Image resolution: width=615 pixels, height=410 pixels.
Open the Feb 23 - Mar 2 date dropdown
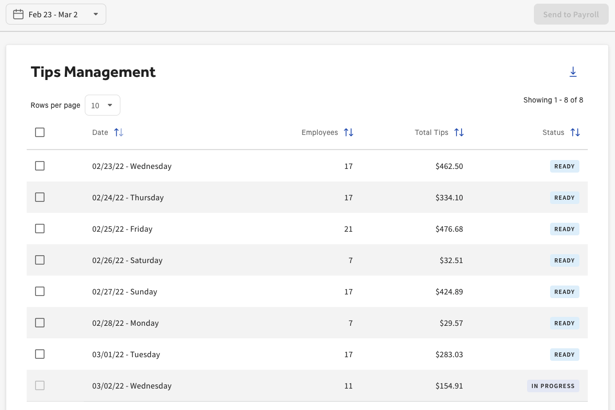pyautogui.click(x=56, y=15)
